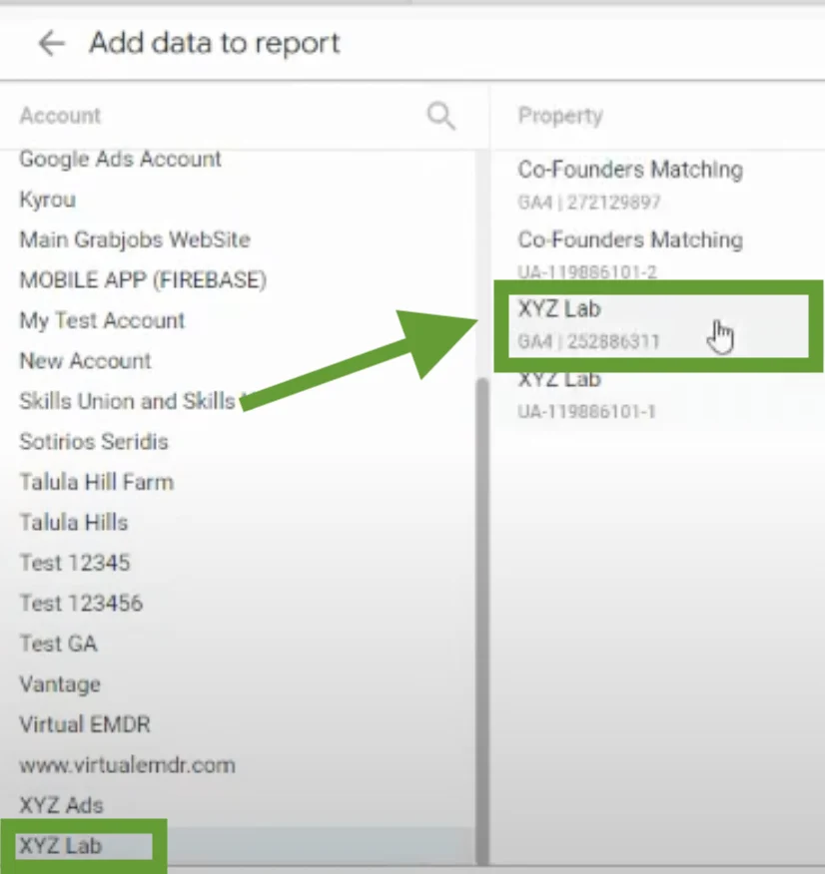Click the Account list scrollbar

tap(483, 622)
